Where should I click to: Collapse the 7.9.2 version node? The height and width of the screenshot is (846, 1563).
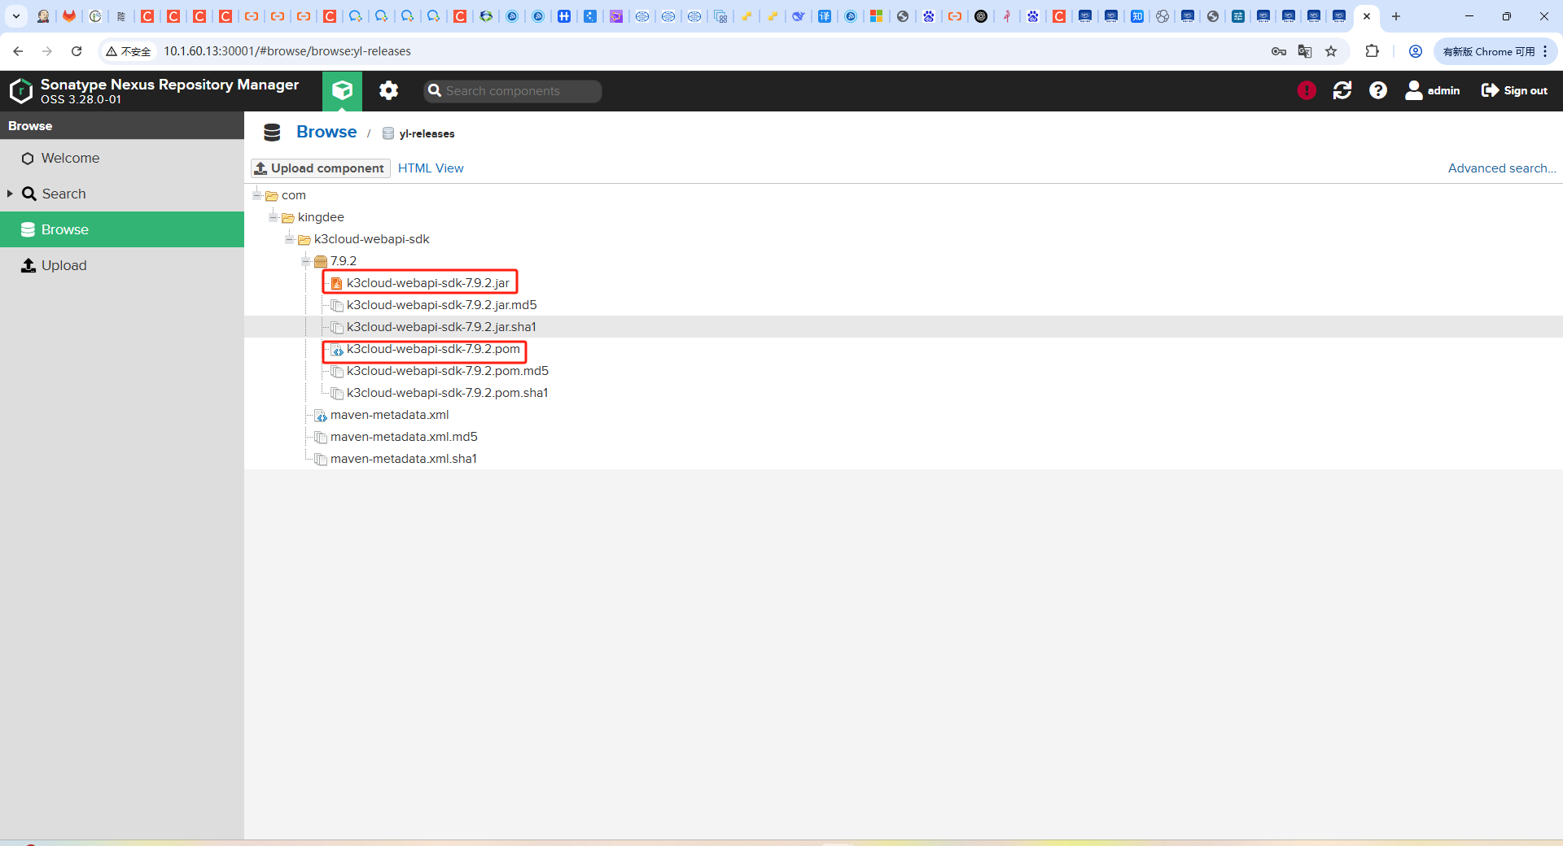[x=306, y=261]
